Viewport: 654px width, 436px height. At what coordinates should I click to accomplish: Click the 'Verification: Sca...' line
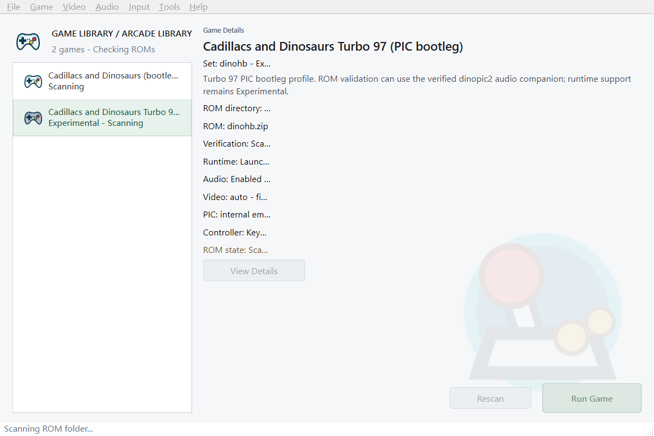coord(237,144)
